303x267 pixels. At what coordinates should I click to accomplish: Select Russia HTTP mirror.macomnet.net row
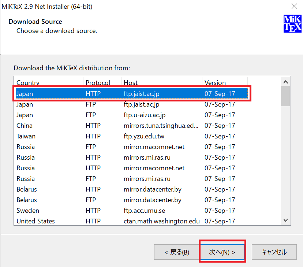[132, 168]
